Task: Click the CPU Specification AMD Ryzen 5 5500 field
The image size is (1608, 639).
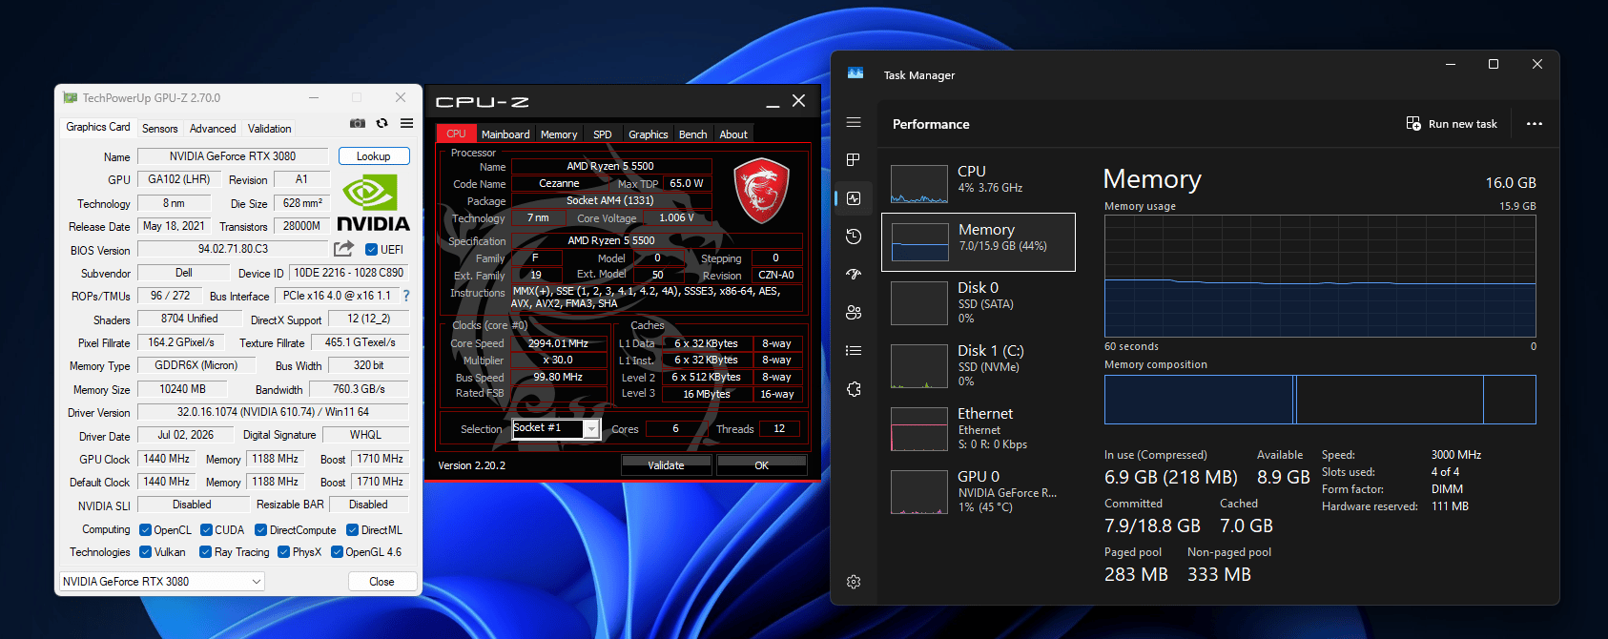Action: coord(611,240)
